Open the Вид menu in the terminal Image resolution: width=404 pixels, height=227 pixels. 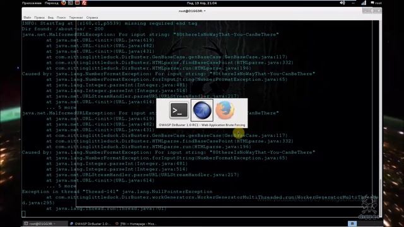[50, 18]
